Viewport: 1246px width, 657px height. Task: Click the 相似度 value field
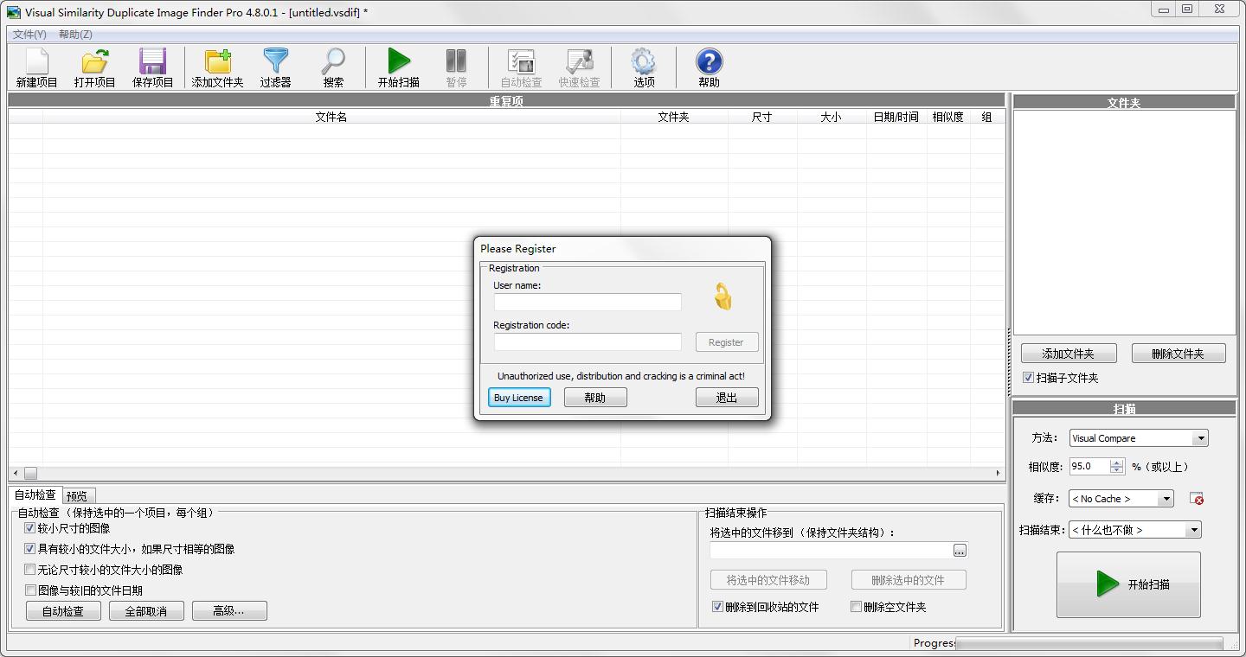click(1089, 467)
